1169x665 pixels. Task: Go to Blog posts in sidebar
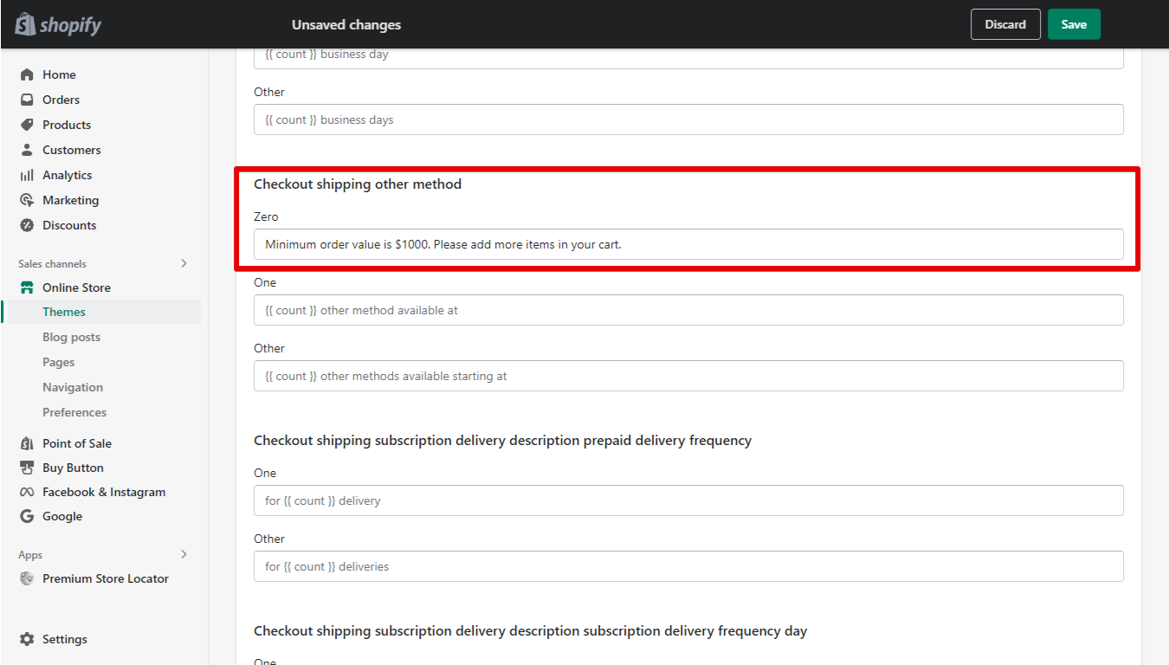click(71, 337)
